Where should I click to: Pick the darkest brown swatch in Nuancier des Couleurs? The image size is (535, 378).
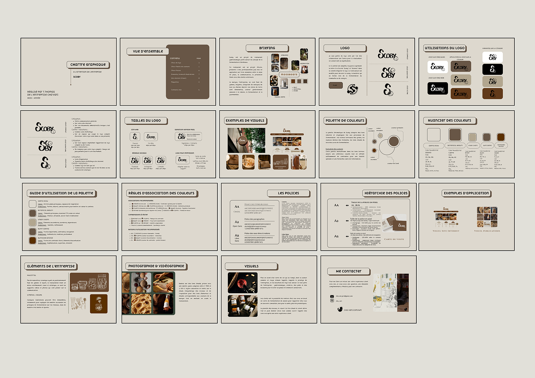point(501,137)
